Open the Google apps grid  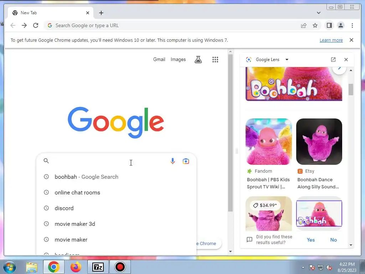coord(215,60)
